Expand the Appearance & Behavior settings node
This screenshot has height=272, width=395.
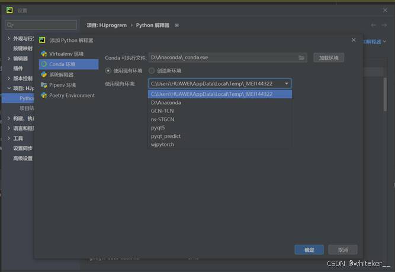tap(9, 38)
